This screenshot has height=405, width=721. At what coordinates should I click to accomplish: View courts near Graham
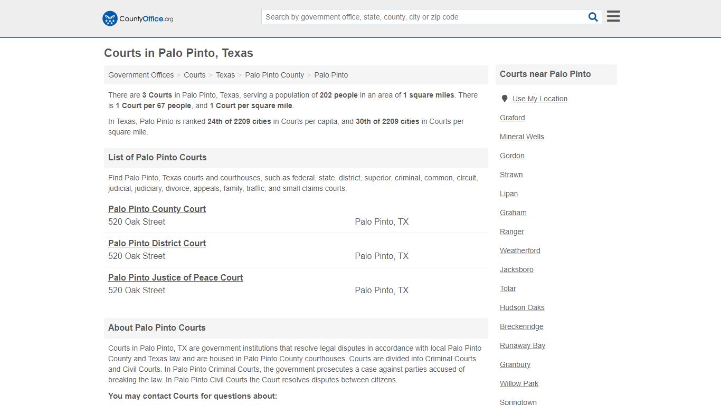513,213
